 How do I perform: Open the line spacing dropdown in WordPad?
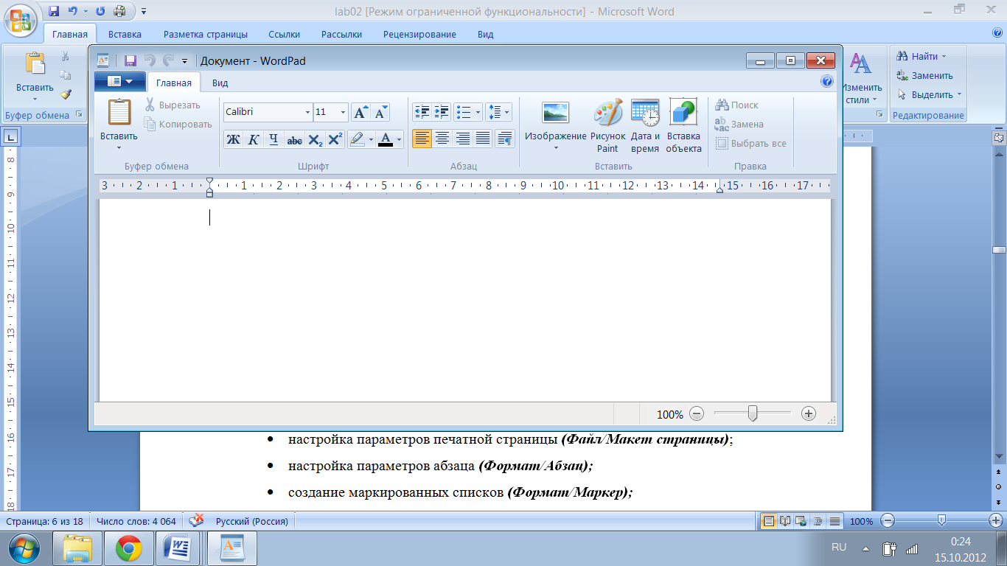[498, 112]
